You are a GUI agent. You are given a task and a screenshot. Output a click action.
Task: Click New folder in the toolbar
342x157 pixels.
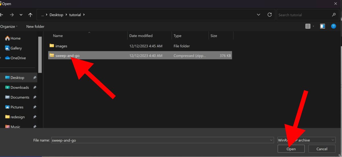[35, 26]
